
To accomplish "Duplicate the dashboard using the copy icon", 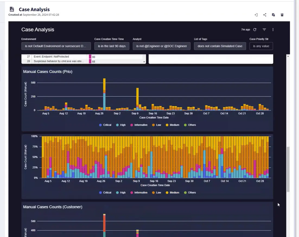I will tap(273, 15).
